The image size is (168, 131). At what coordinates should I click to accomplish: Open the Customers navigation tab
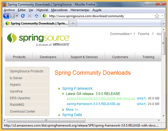coord(120,57)
